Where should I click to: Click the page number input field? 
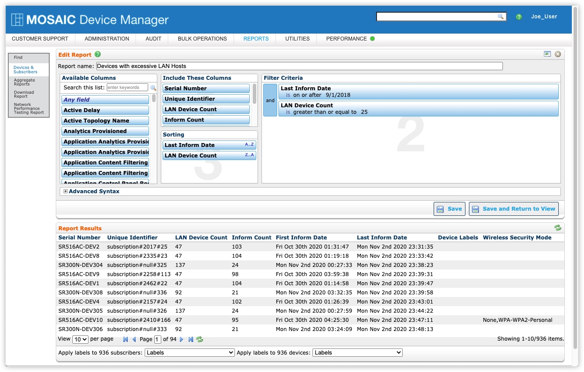click(158, 339)
